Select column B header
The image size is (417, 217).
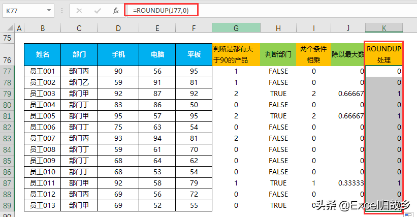coord(43,28)
